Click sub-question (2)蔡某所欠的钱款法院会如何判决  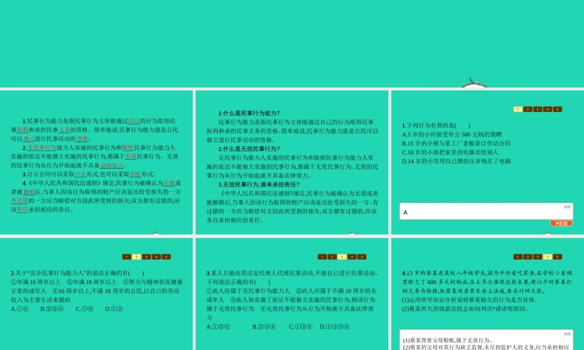tap(465, 309)
